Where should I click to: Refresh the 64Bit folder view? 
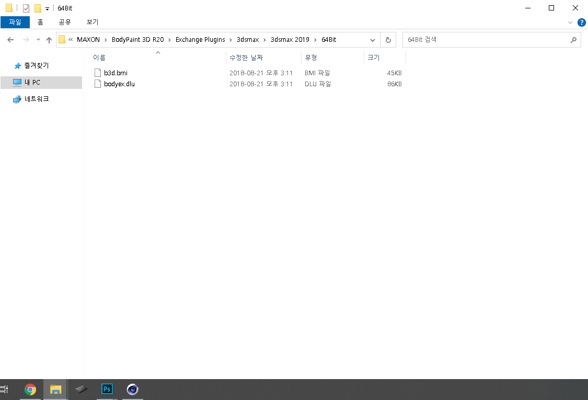click(x=388, y=40)
